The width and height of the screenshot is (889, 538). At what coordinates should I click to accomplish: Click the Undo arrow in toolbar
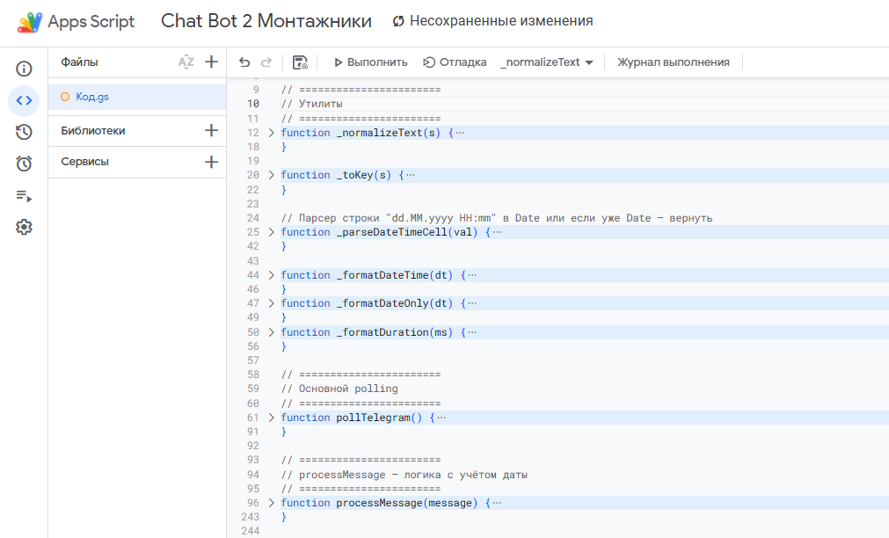244,62
